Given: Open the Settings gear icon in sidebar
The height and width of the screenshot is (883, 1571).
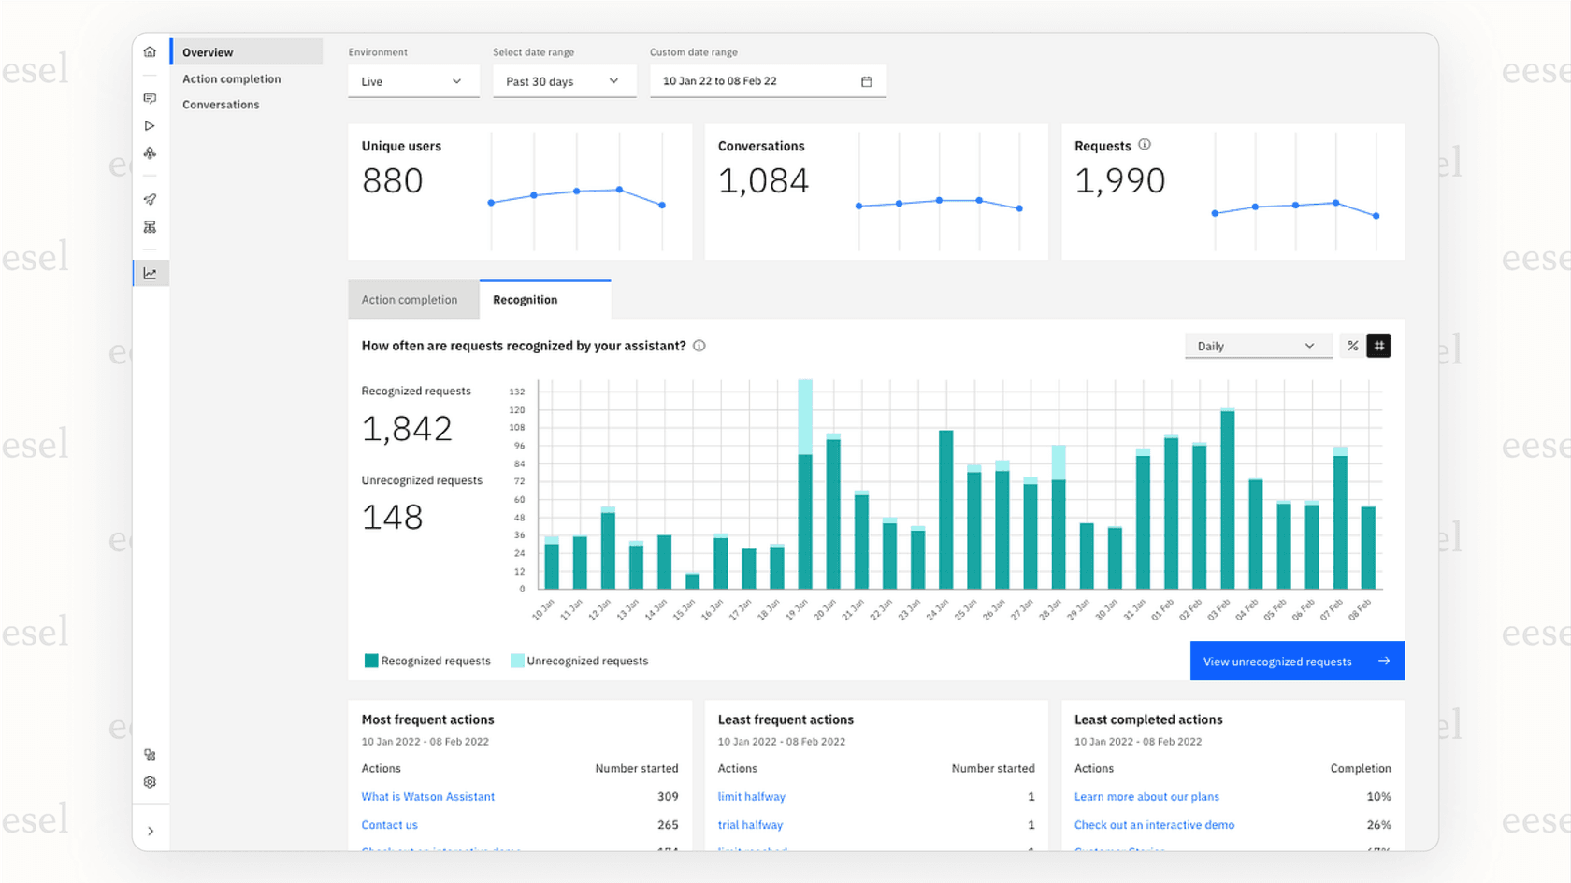Looking at the screenshot, I should click(150, 782).
